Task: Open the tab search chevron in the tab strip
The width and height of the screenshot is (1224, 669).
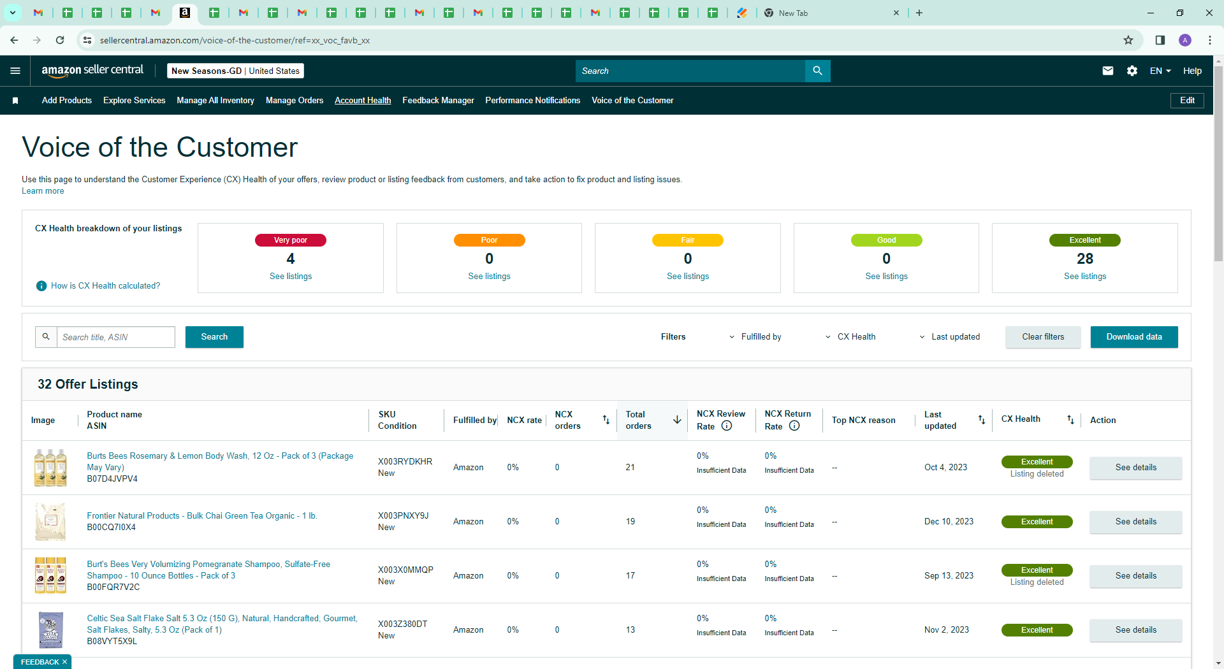Action: [12, 13]
